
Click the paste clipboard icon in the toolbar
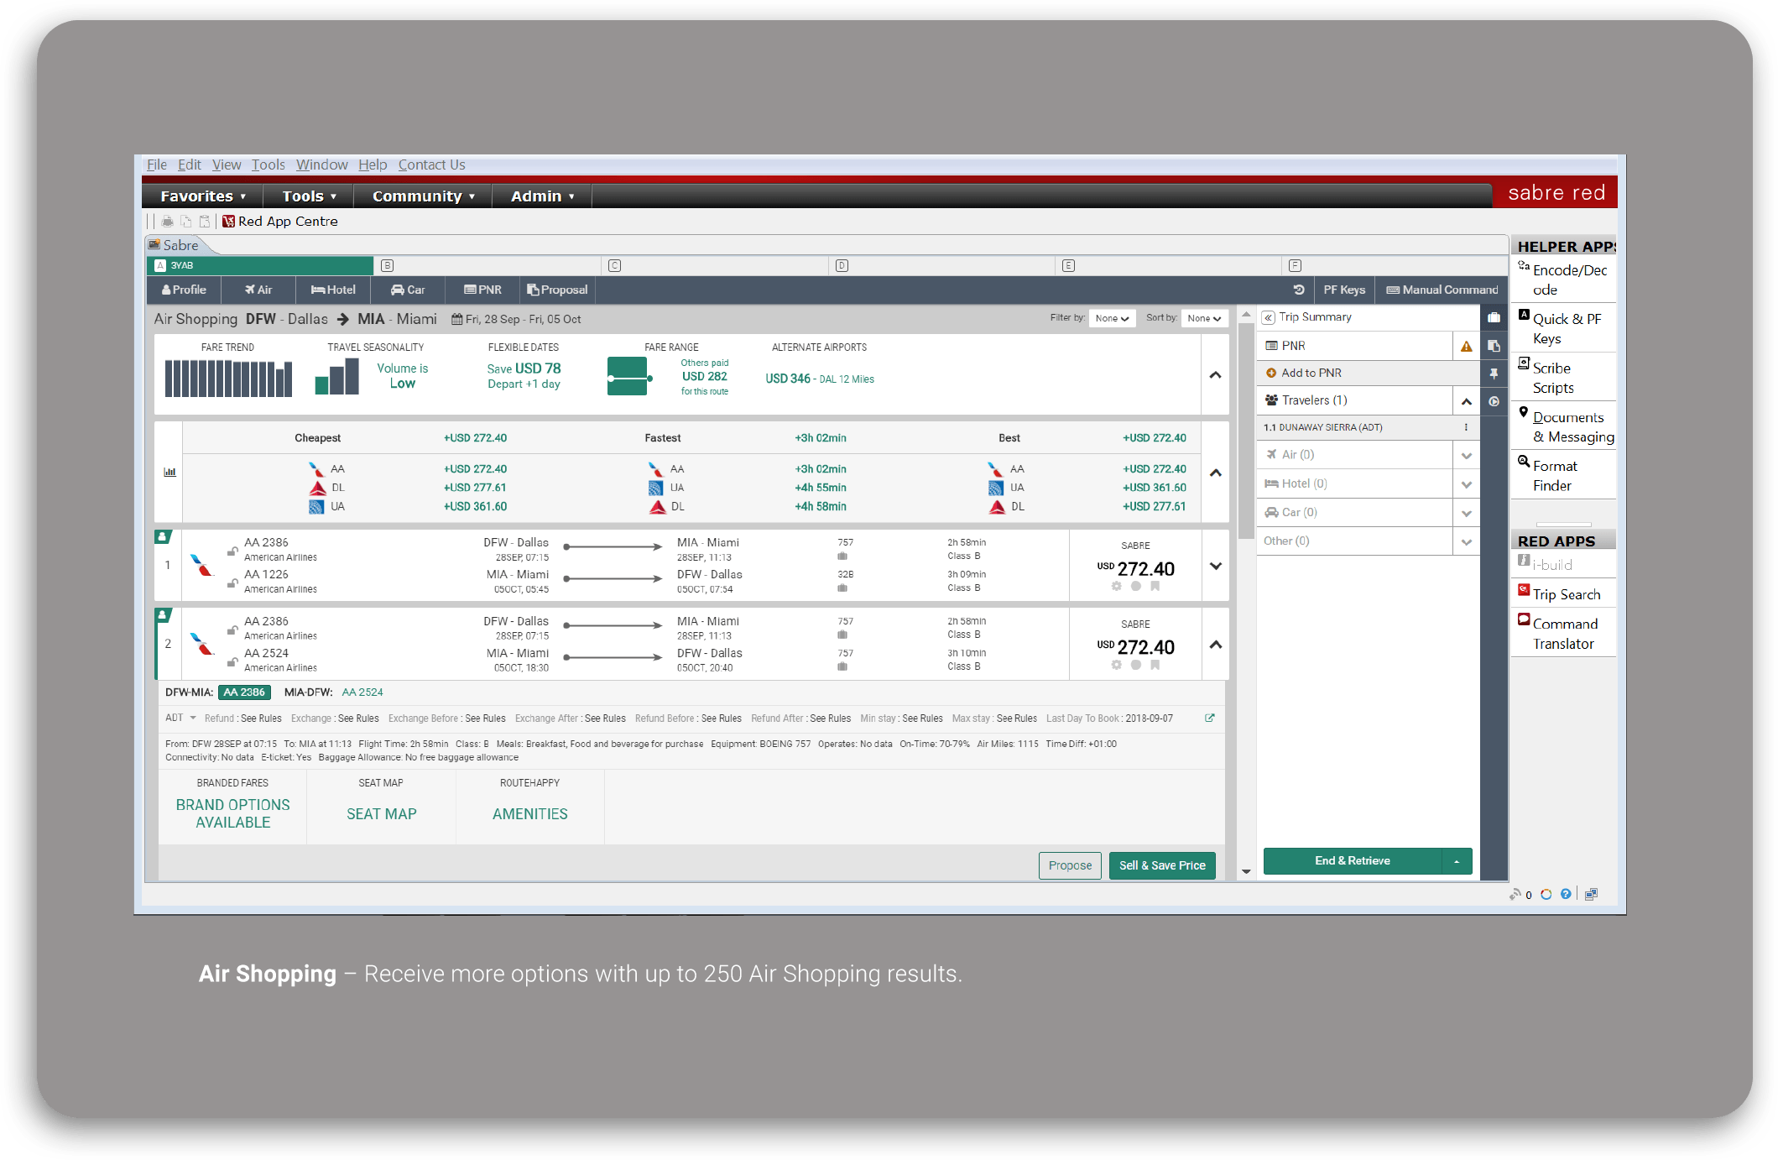(x=204, y=222)
